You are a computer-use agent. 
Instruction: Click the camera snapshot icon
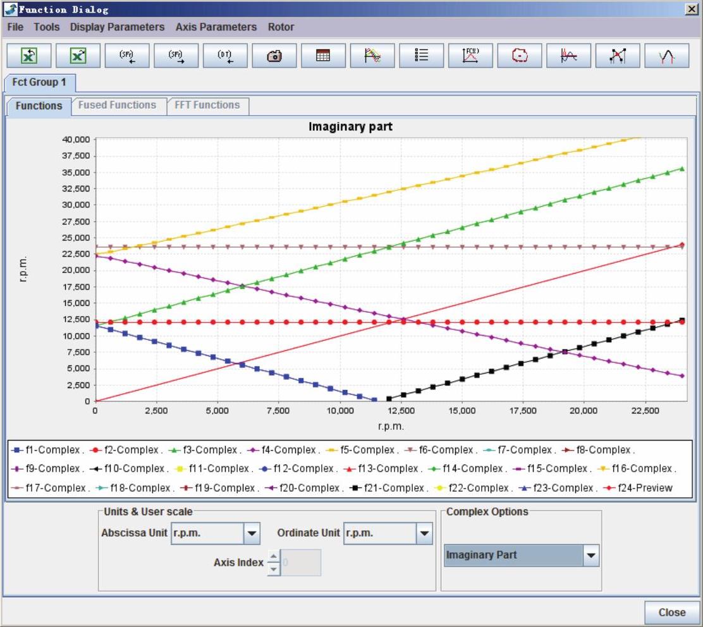(274, 56)
